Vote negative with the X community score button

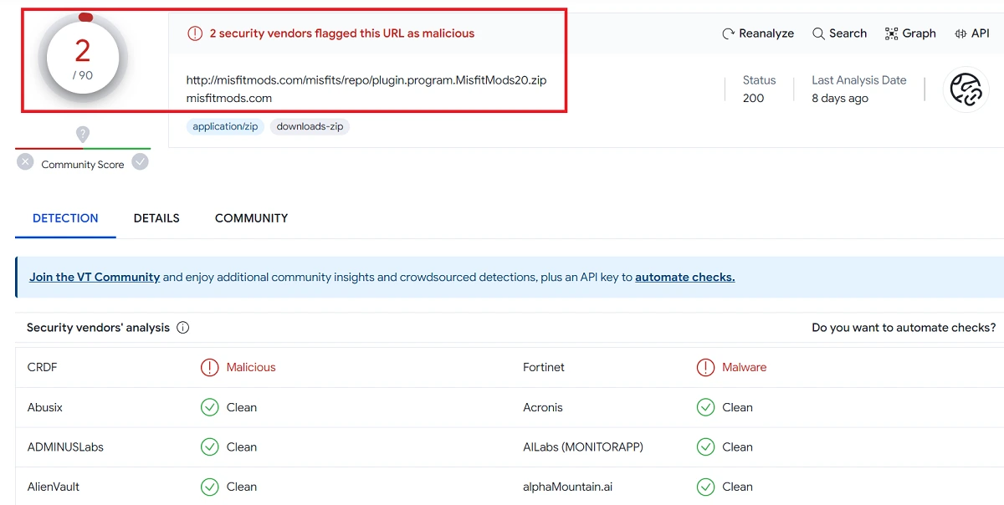[25, 162]
